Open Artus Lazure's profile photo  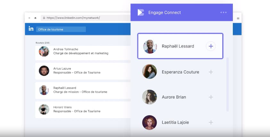coord(44,71)
